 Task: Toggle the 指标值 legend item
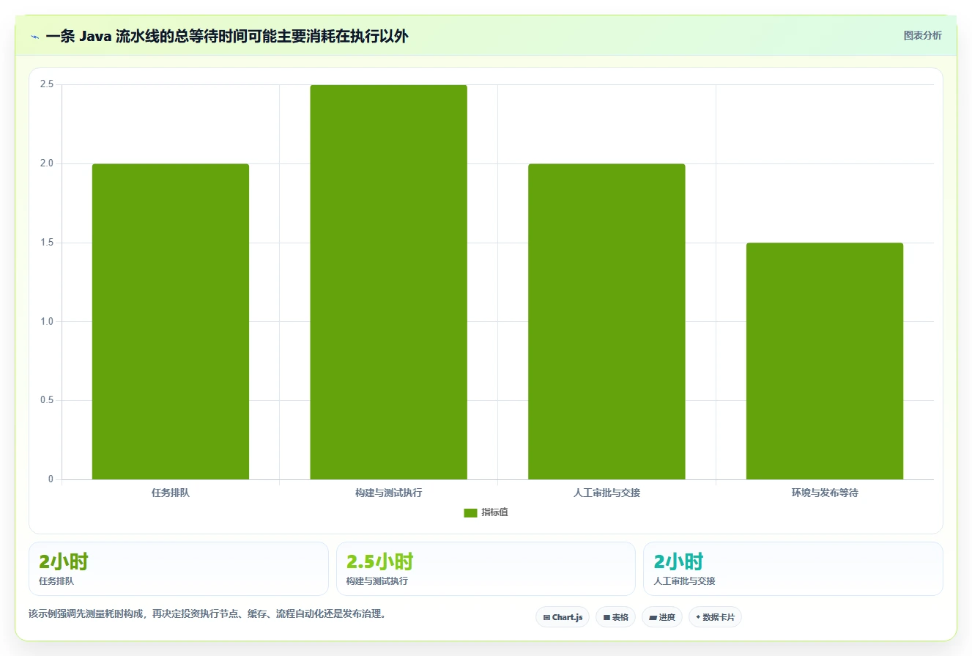[x=486, y=512]
